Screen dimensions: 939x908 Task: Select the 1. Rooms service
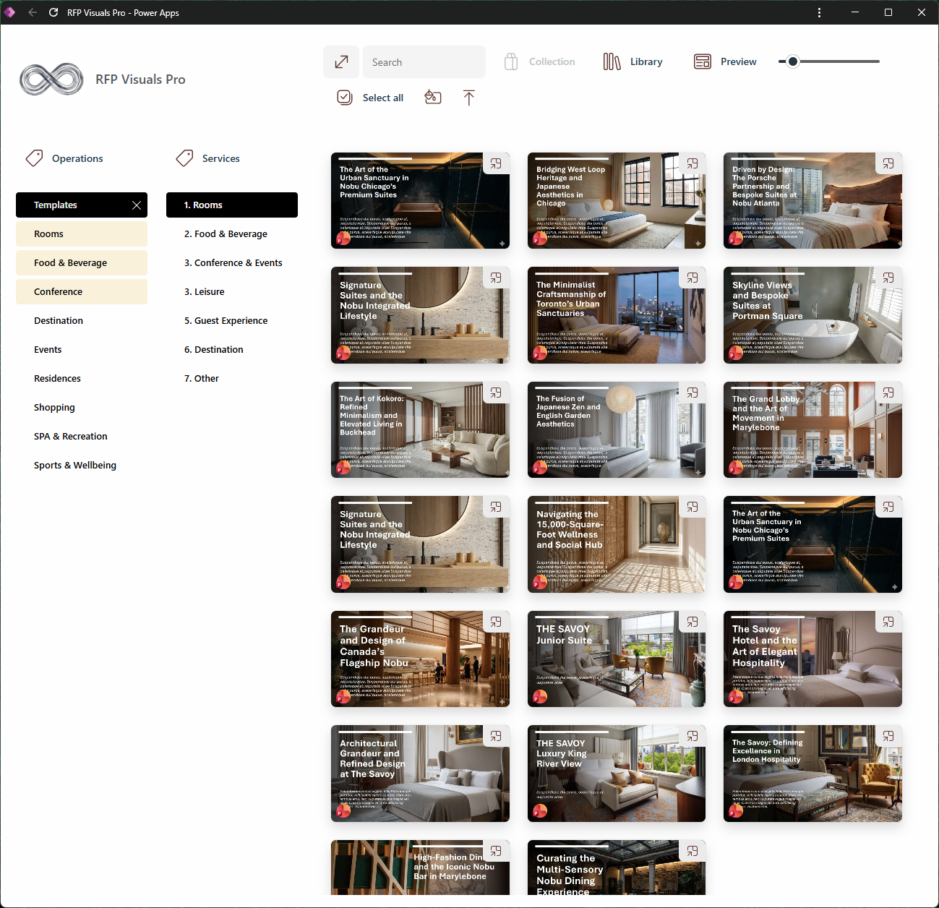(232, 205)
